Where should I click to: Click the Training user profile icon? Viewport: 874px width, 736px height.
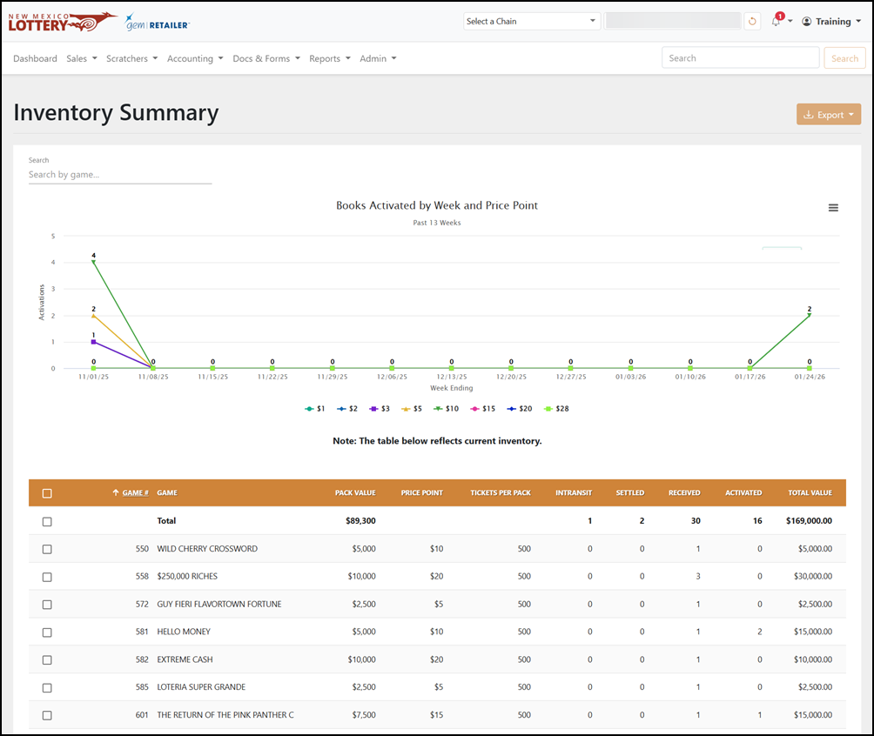[807, 21]
